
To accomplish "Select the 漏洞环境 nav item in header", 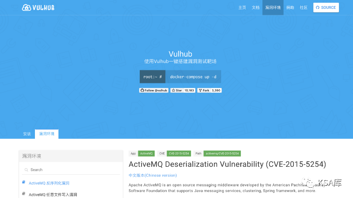I will (273, 7).
